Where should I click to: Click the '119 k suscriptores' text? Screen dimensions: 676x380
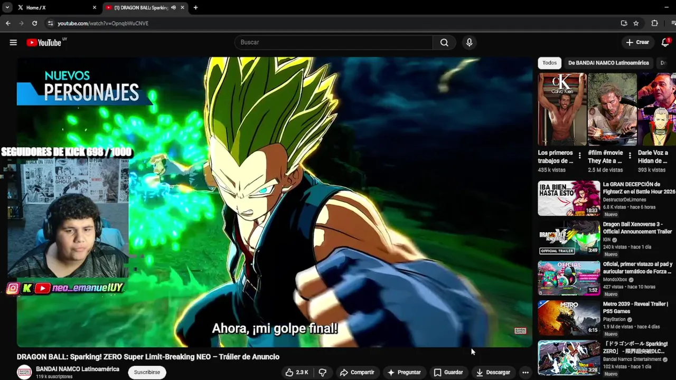coord(54,377)
